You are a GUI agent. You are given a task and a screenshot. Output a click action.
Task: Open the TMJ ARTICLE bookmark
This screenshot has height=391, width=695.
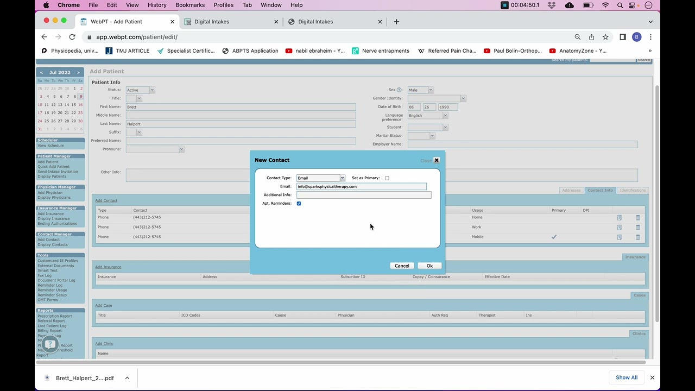[x=127, y=51]
